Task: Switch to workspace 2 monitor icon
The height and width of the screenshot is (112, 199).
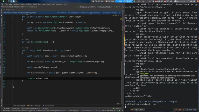Action: click(9, 1)
